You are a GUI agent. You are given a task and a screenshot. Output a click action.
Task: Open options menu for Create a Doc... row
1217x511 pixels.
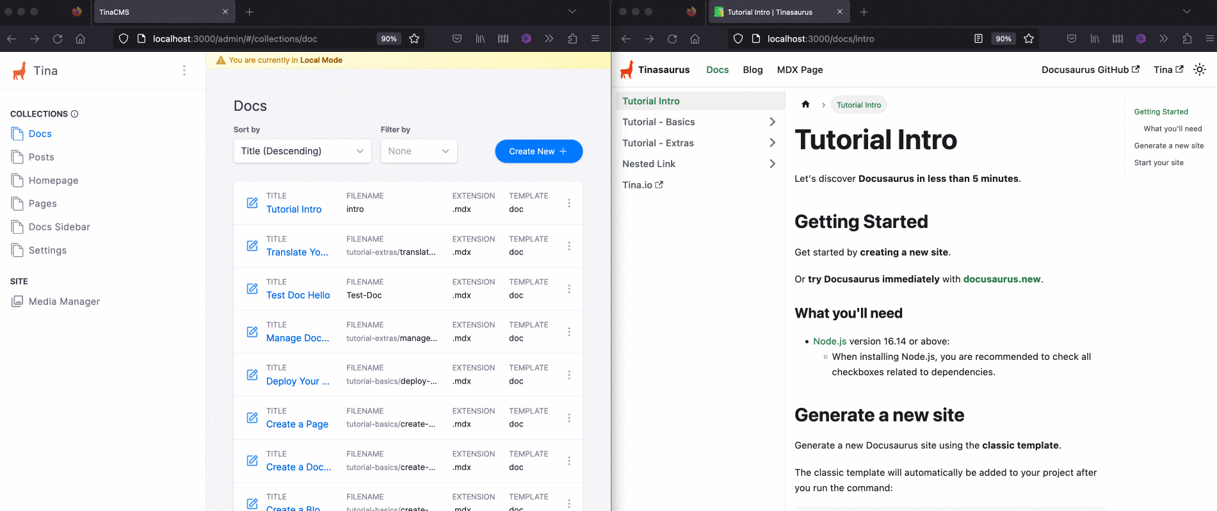[568, 460]
